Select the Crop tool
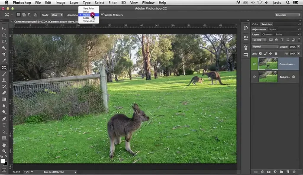The image size is (303, 175). (4, 55)
